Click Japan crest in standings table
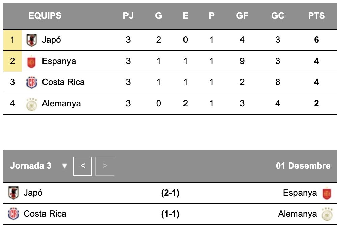Viewport: 340px width, 228px height. 31,40
